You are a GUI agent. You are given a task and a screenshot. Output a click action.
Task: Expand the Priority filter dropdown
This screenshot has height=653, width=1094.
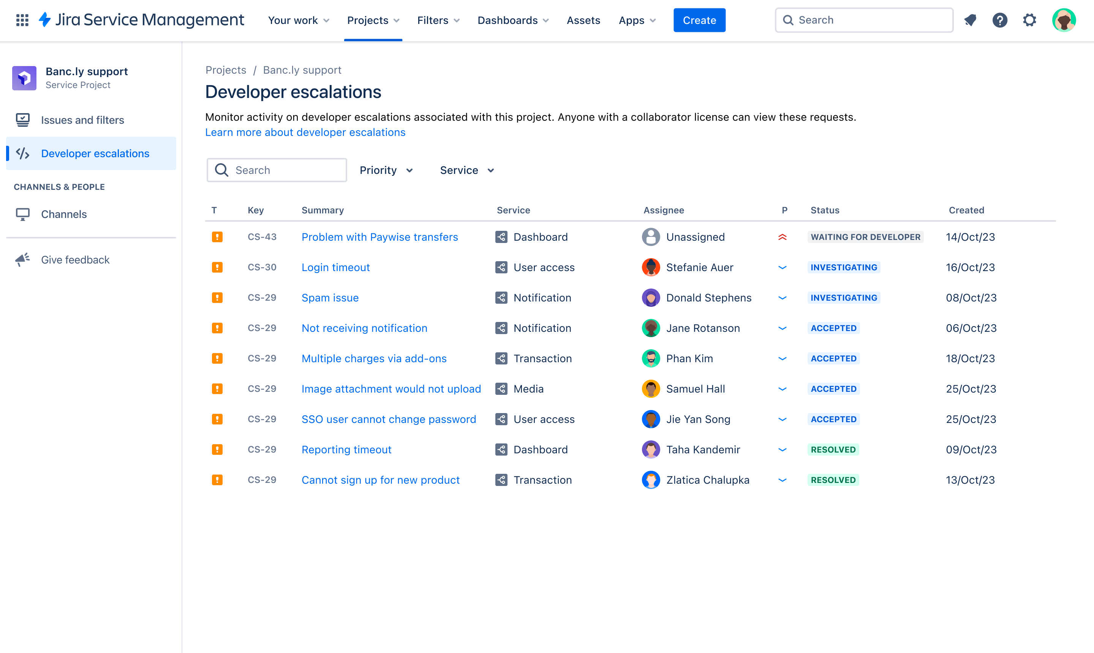[386, 170]
